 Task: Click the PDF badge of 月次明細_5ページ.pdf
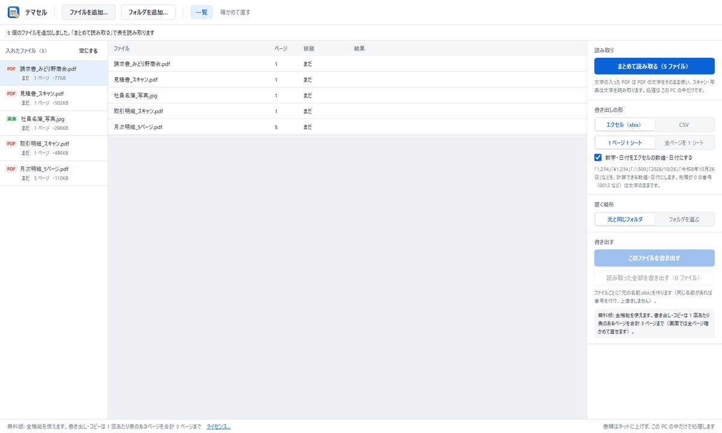[11, 169]
